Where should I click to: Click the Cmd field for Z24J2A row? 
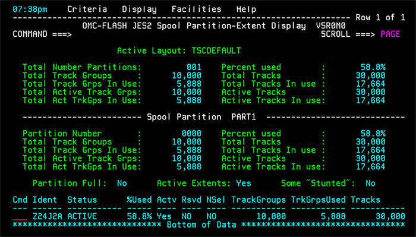click(x=20, y=217)
